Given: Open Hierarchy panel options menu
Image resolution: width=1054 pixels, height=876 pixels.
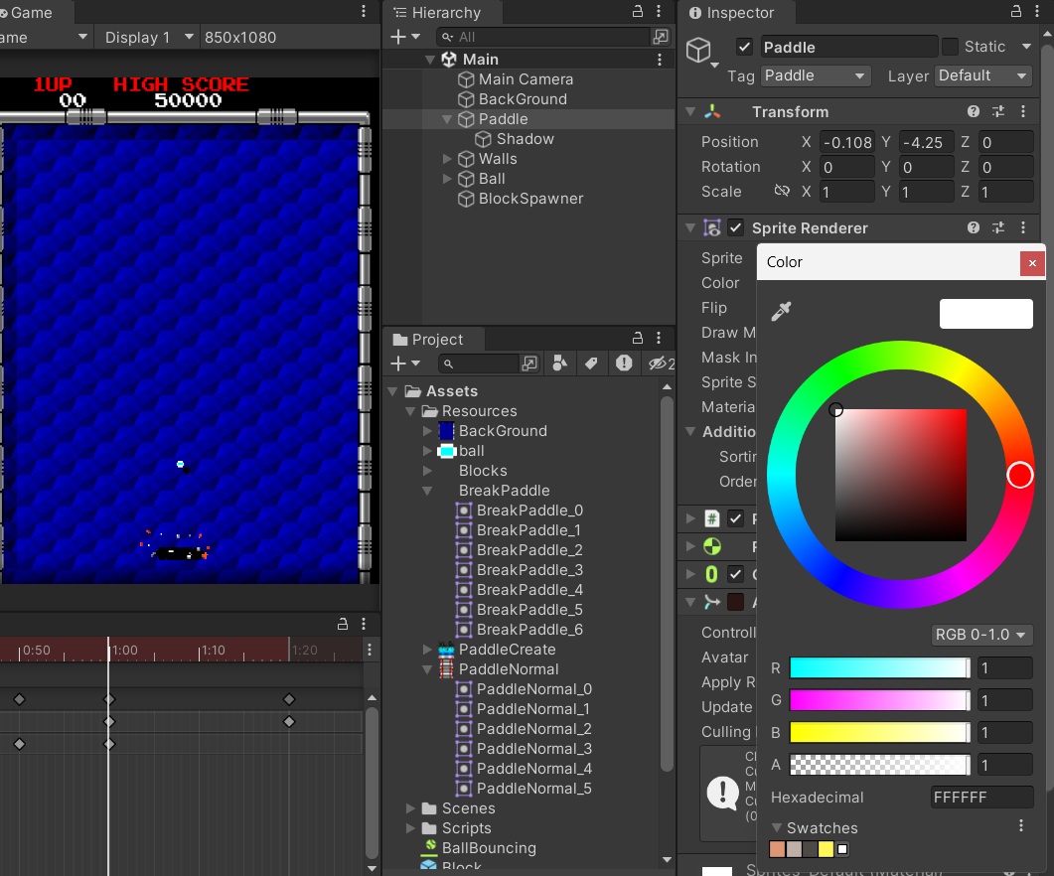Looking at the screenshot, I should (659, 12).
